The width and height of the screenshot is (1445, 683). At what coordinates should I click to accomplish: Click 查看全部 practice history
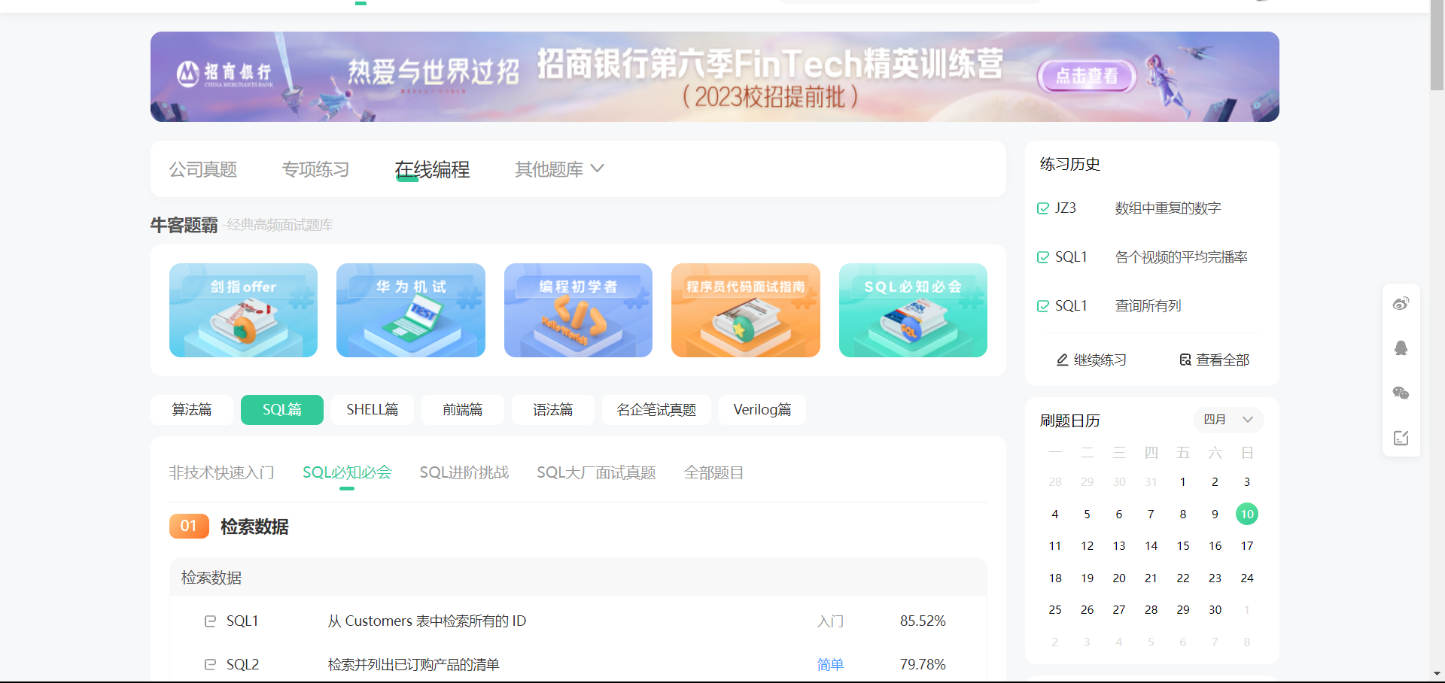[x=1214, y=360]
